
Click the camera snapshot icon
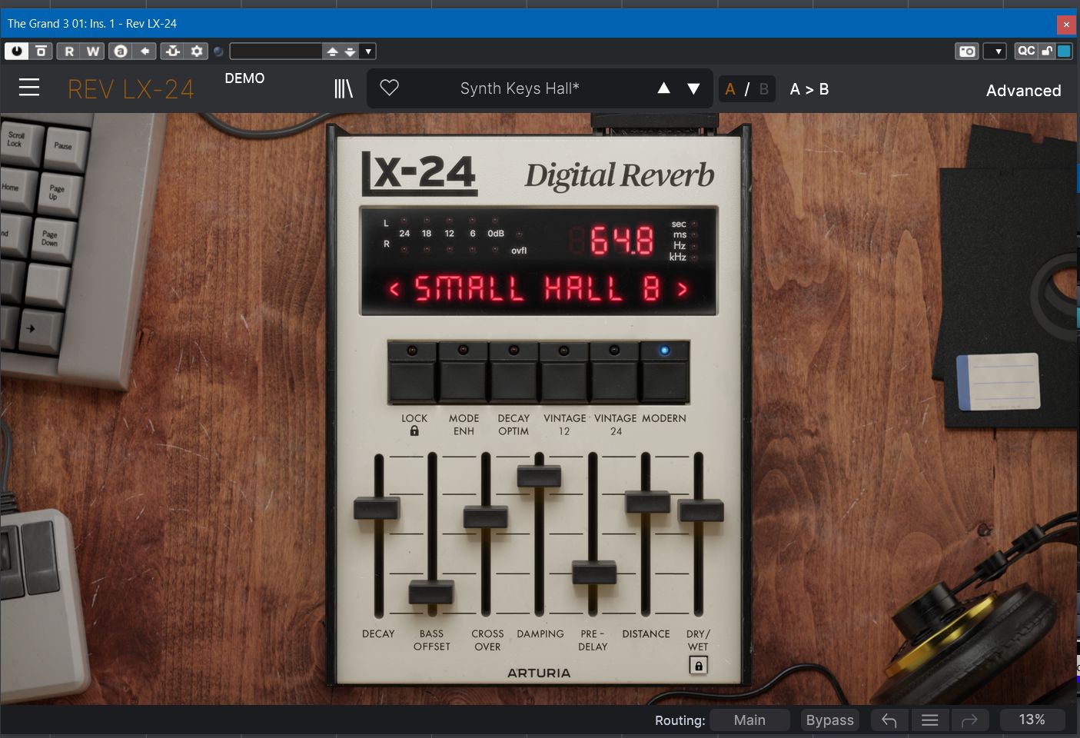[966, 52]
